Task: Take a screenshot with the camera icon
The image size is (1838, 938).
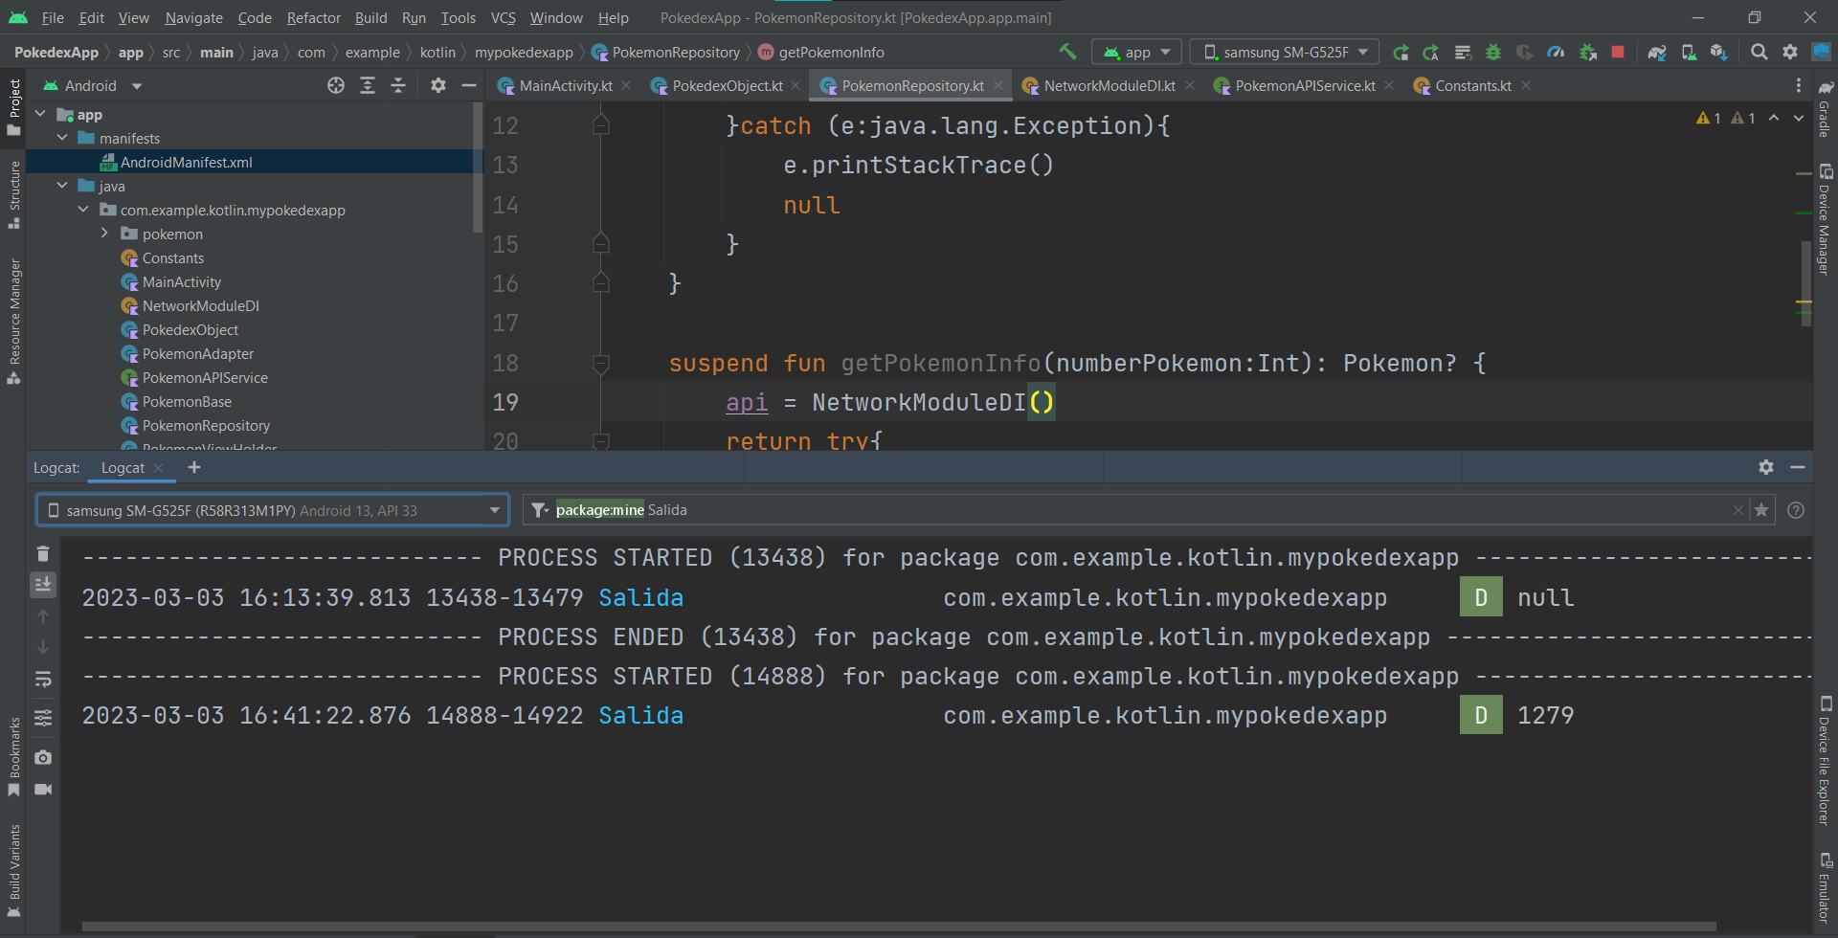Action: [43, 757]
